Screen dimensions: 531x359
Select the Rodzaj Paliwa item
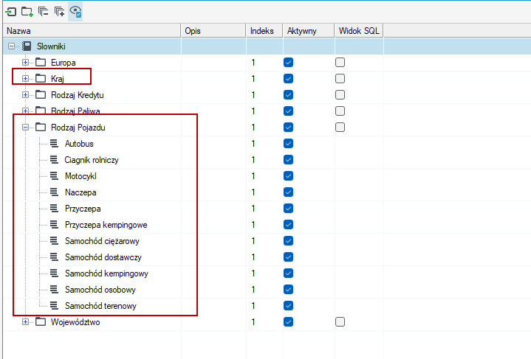coord(75,111)
